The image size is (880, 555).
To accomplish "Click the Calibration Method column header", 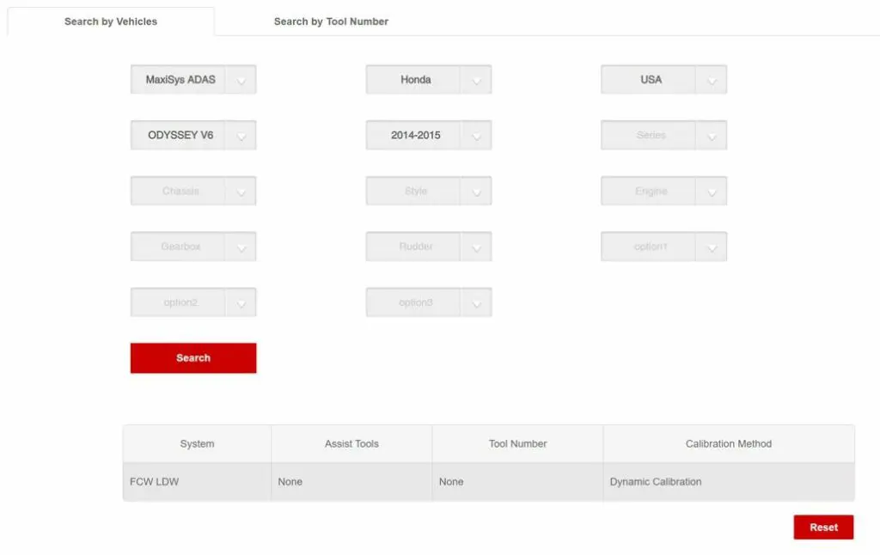I will (728, 444).
